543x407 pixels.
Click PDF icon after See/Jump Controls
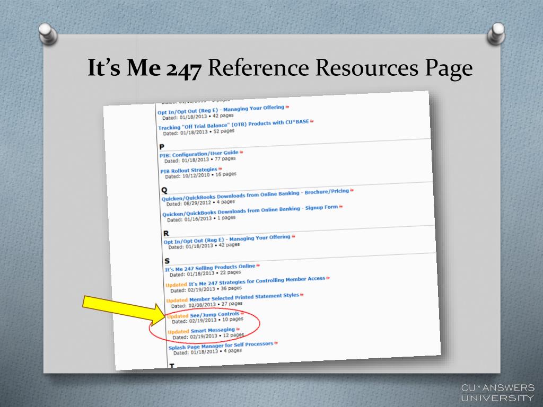point(242,313)
